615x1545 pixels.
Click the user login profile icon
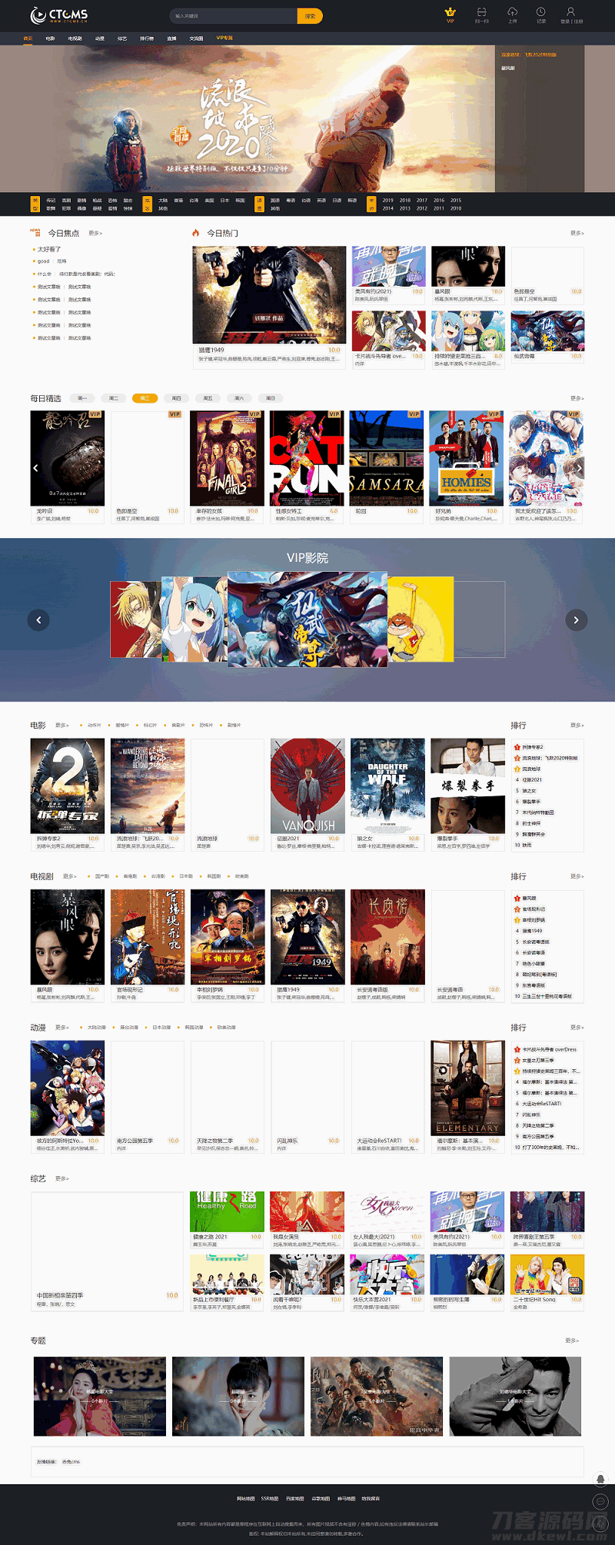point(570,12)
